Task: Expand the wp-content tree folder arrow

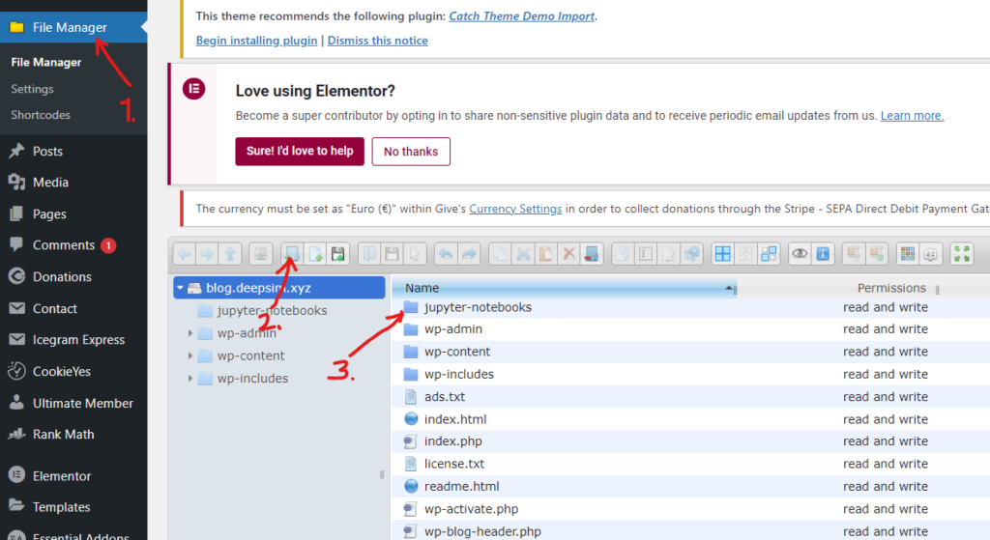Action: point(190,355)
